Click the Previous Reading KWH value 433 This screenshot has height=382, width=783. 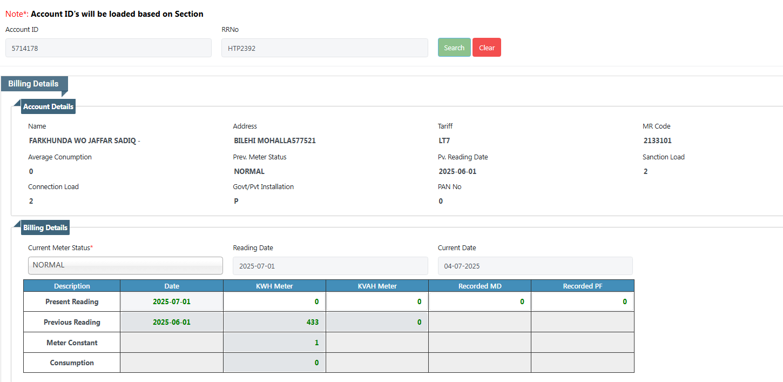pyautogui.click(x=274, y=322)
